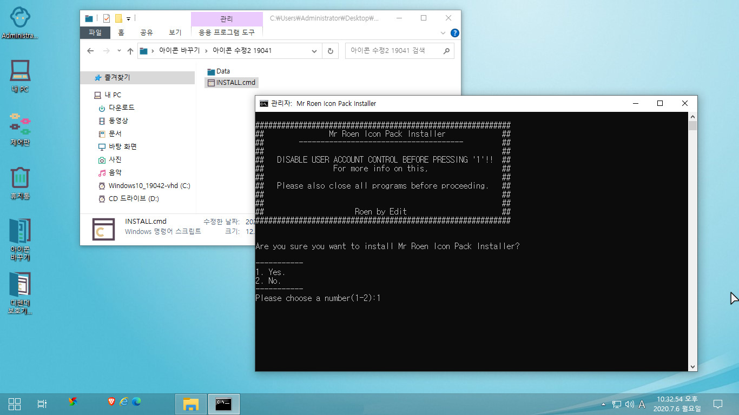Switch to the 보기 ribbon tab
The height and width of the screenshot is (415, 739).
point(175,32)
